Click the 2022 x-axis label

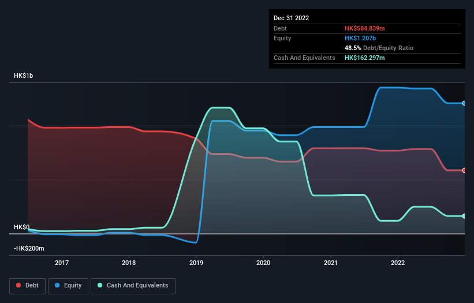pyautogui.click(x=398, y=263)
